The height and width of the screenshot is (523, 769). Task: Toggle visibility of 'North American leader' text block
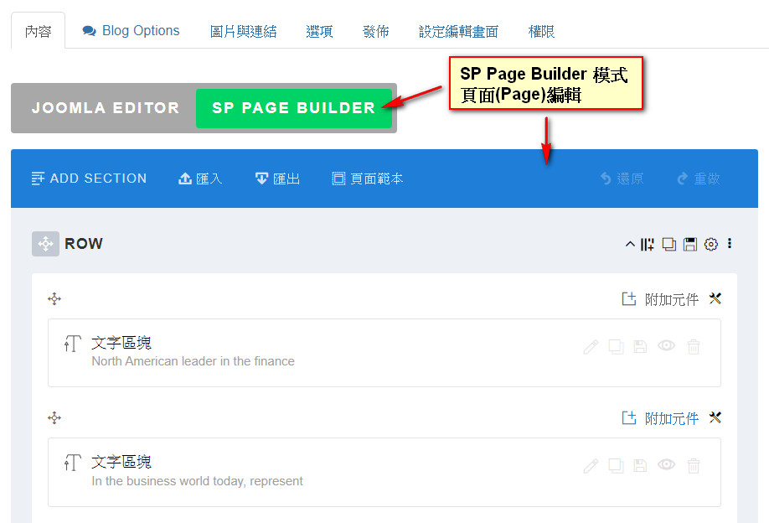[x=667, y=346]
